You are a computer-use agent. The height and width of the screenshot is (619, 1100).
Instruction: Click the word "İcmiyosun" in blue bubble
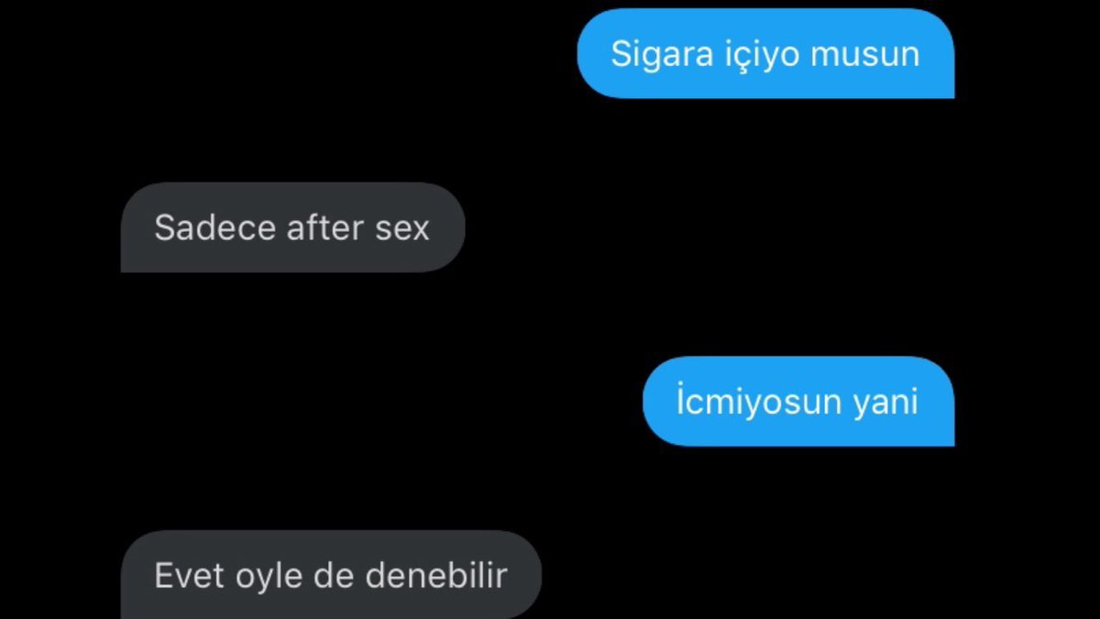point(760,402)
